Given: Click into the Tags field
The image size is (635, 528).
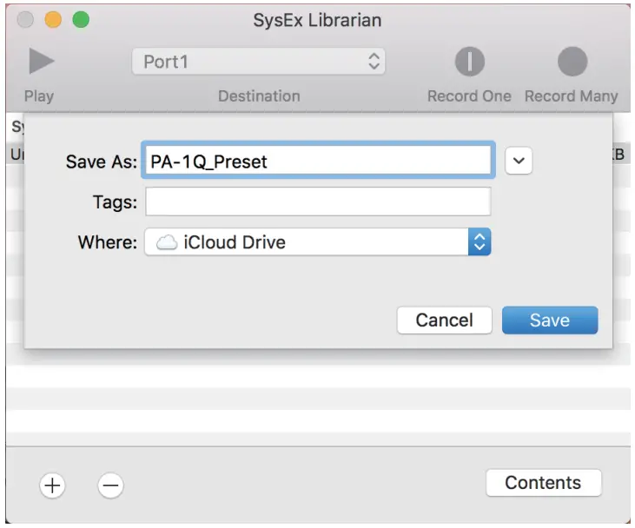Looking at the screenshot, I should 318,202.
